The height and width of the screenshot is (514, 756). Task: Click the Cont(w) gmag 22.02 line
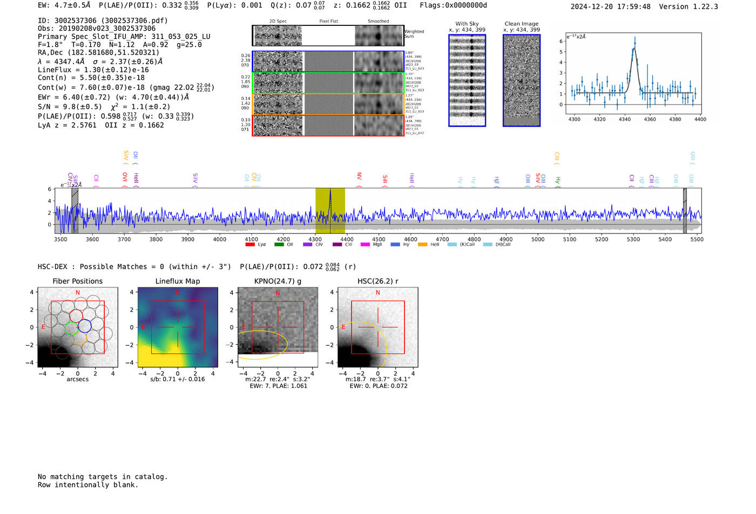[126, 87]
